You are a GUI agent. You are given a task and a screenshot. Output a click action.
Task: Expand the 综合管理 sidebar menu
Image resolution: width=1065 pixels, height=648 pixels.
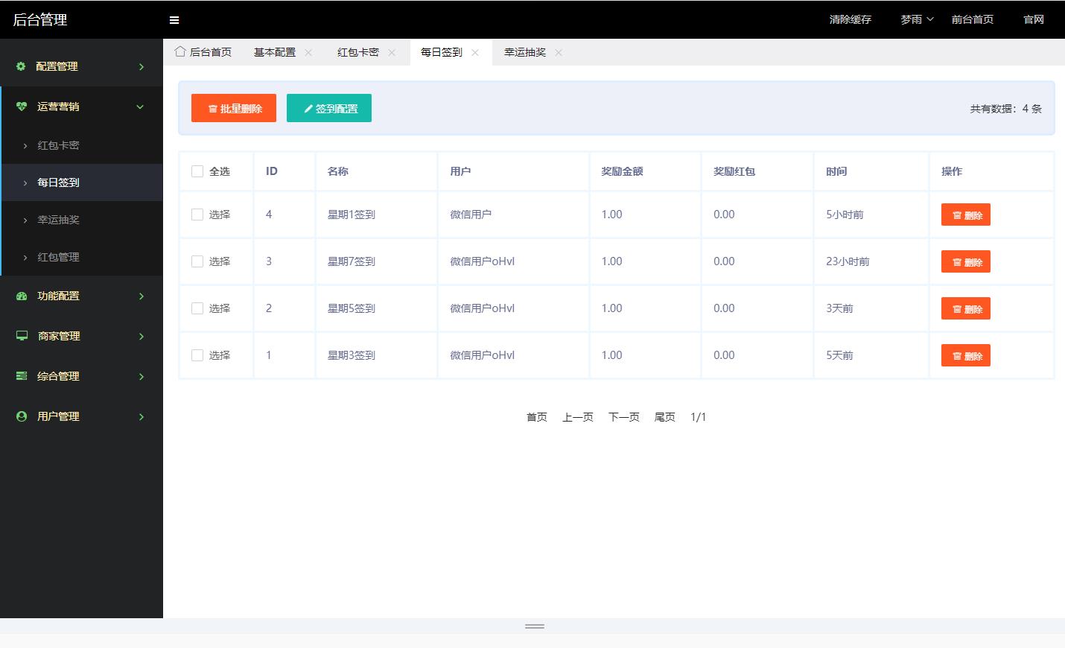point(81,376)
